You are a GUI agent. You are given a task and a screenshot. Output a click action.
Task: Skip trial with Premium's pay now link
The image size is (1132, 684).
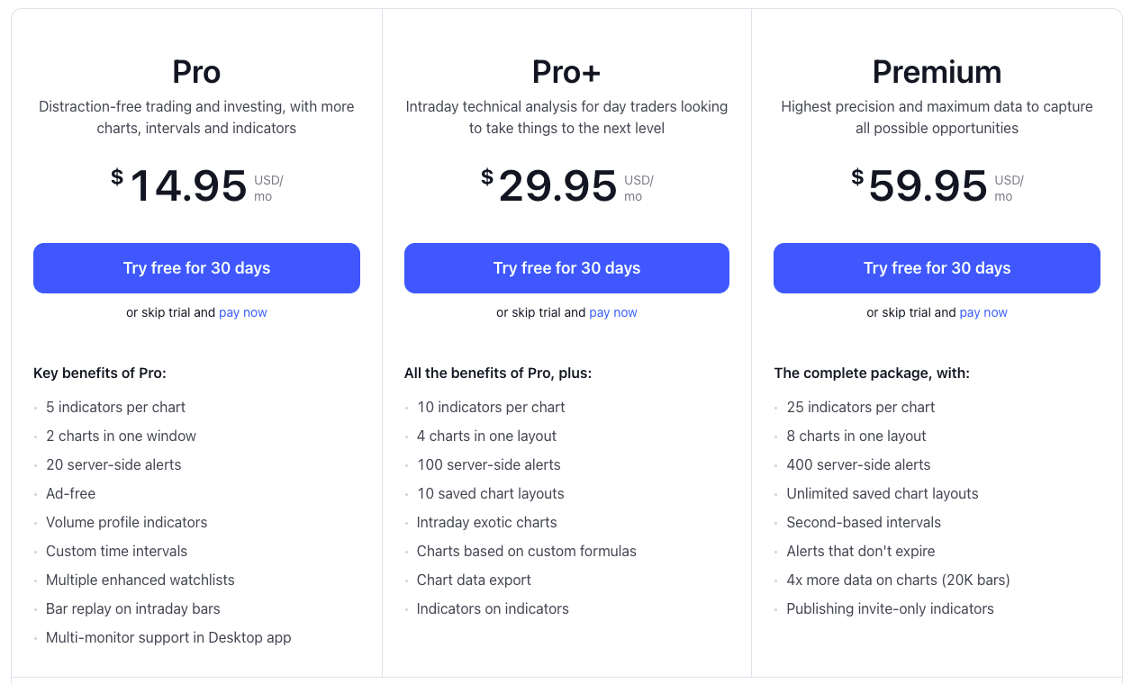point(983,312)
